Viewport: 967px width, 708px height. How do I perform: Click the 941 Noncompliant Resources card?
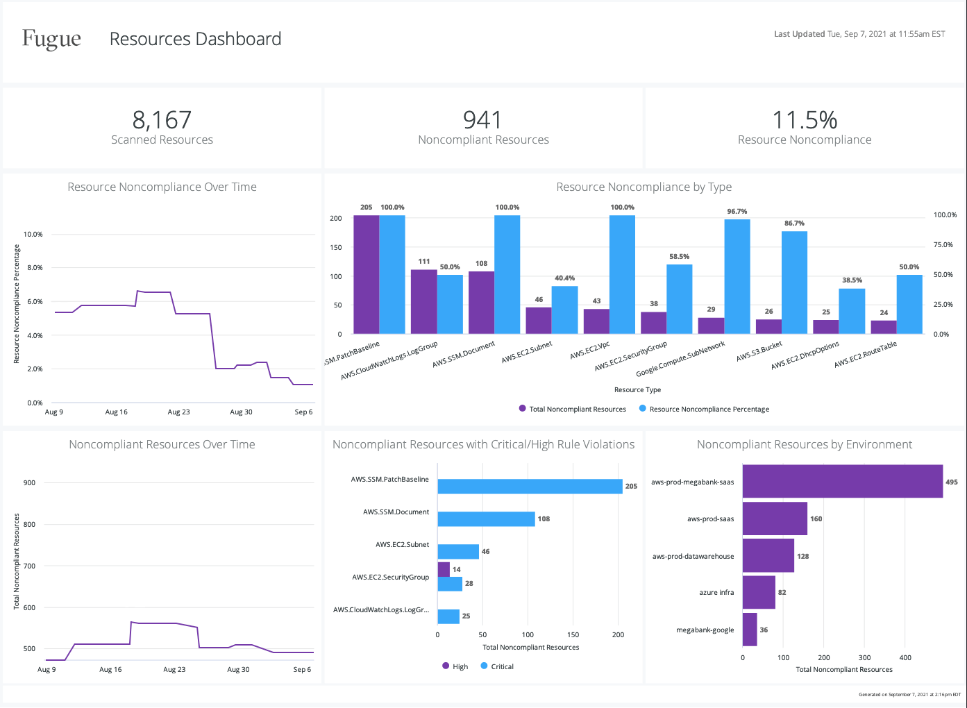point(483,128)
